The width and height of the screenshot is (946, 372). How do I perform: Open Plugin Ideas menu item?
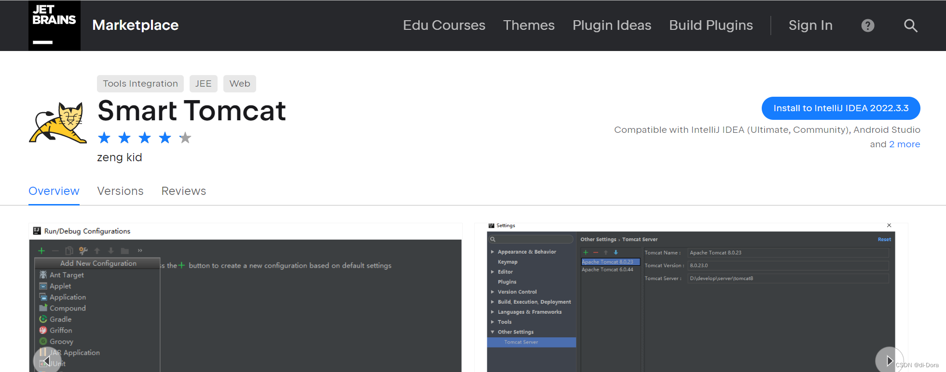(612, 25)
